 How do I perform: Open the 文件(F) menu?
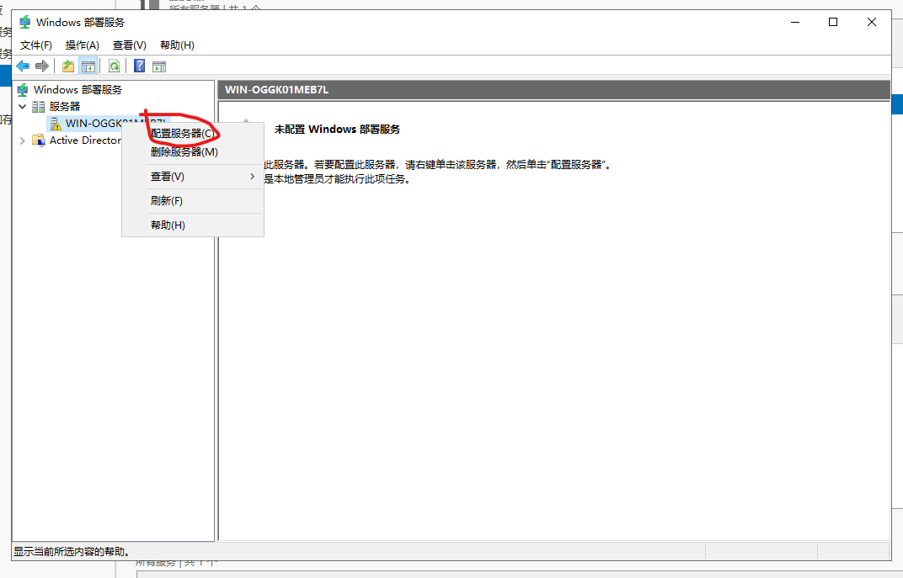36,45
